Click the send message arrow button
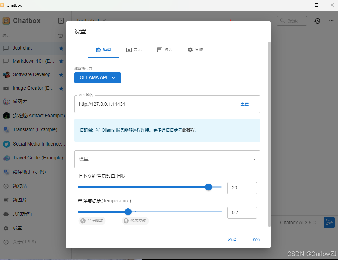 pyautogui.click(x=329, y=223)
